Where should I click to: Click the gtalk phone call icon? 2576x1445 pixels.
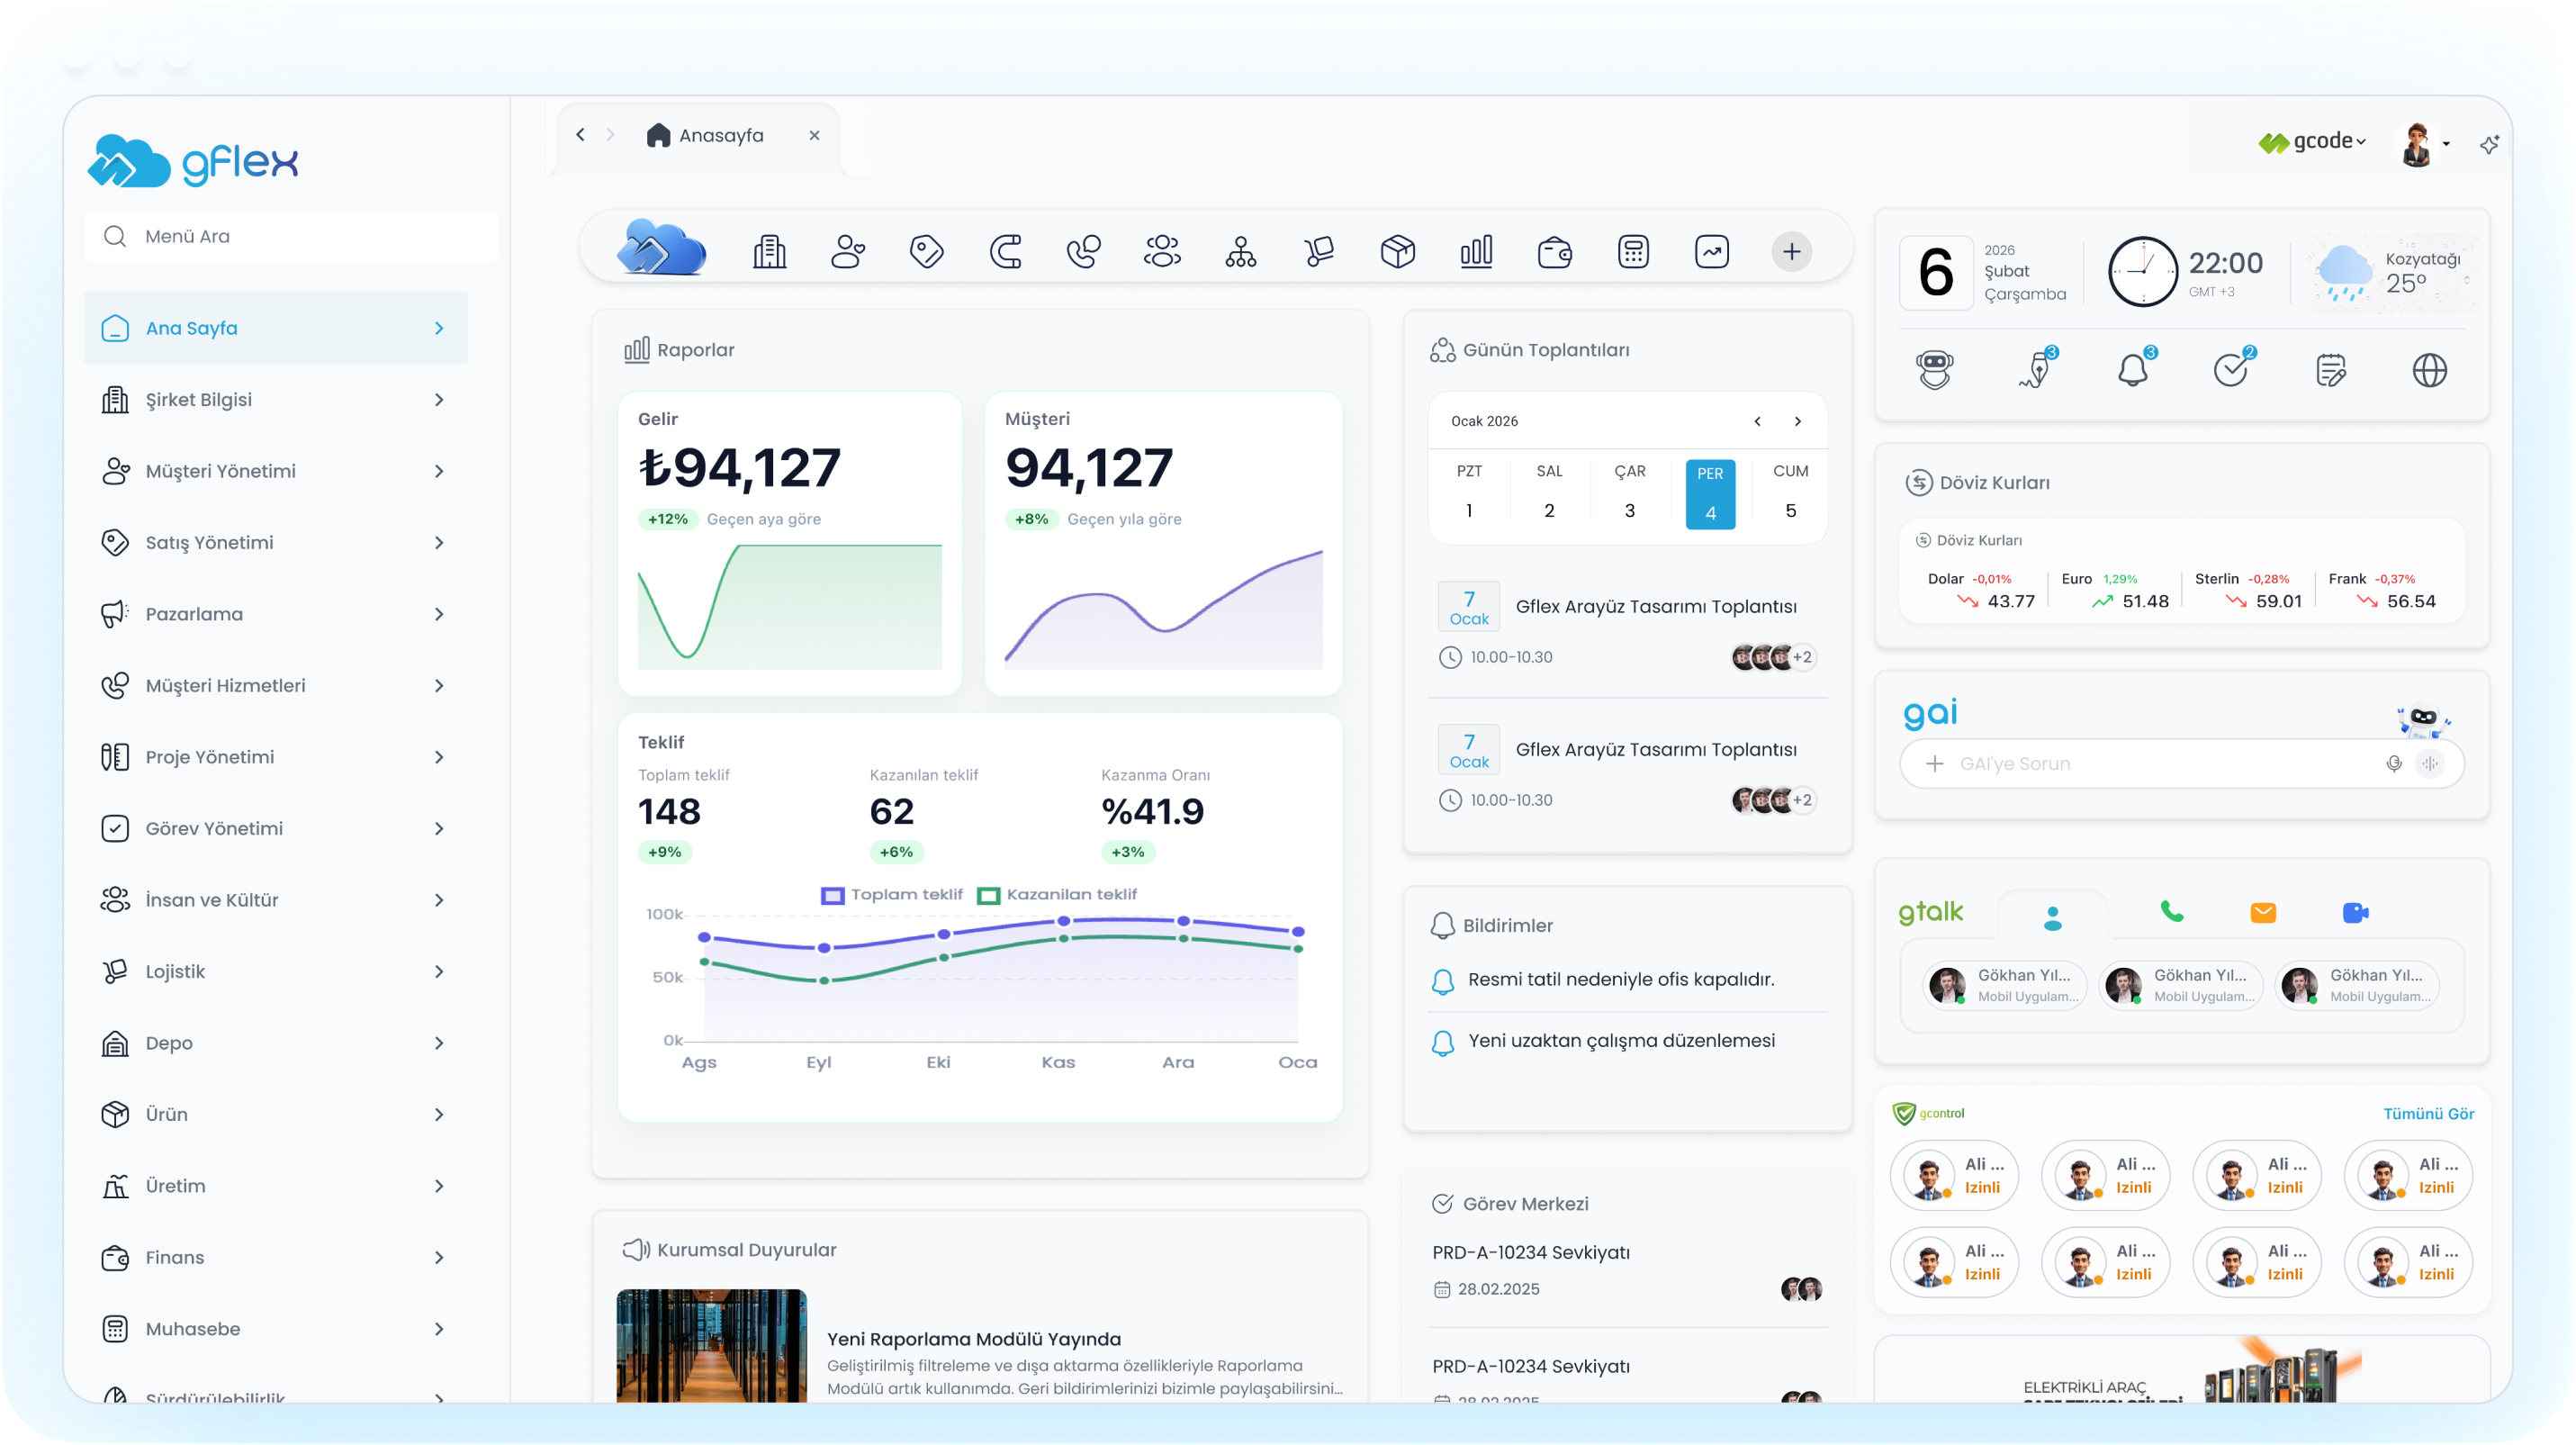tap(2171, 912)
